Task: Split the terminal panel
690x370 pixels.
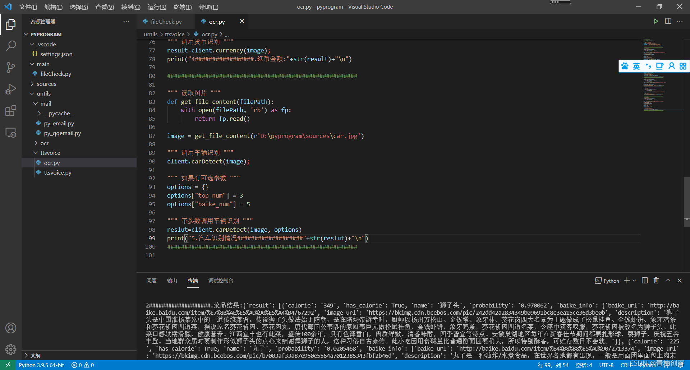Action: [645, 281]
